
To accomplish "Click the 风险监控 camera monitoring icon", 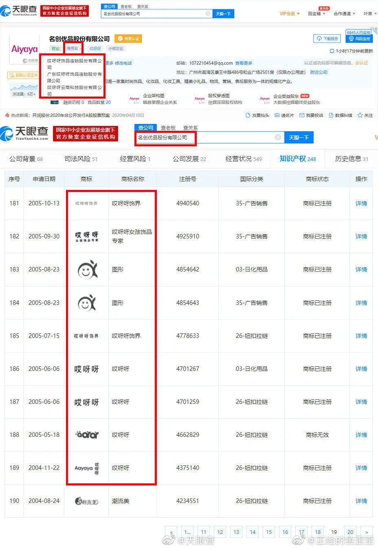I will [351, 39].
